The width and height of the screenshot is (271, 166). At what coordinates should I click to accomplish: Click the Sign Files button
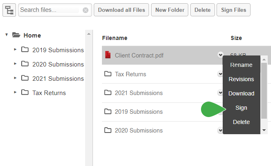233,10
